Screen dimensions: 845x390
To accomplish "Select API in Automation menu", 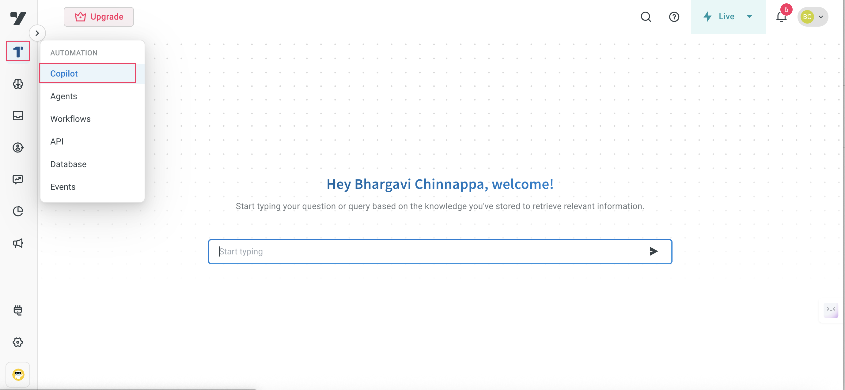I will (x=92, y=141).
